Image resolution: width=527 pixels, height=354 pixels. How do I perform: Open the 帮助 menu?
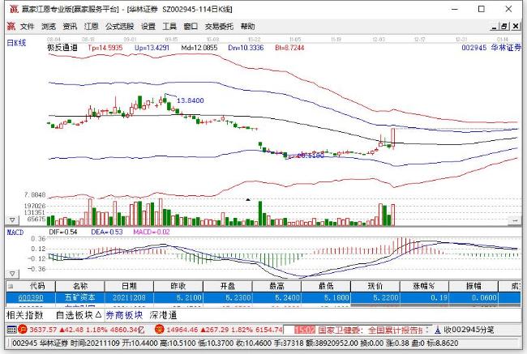click(248, 27)
